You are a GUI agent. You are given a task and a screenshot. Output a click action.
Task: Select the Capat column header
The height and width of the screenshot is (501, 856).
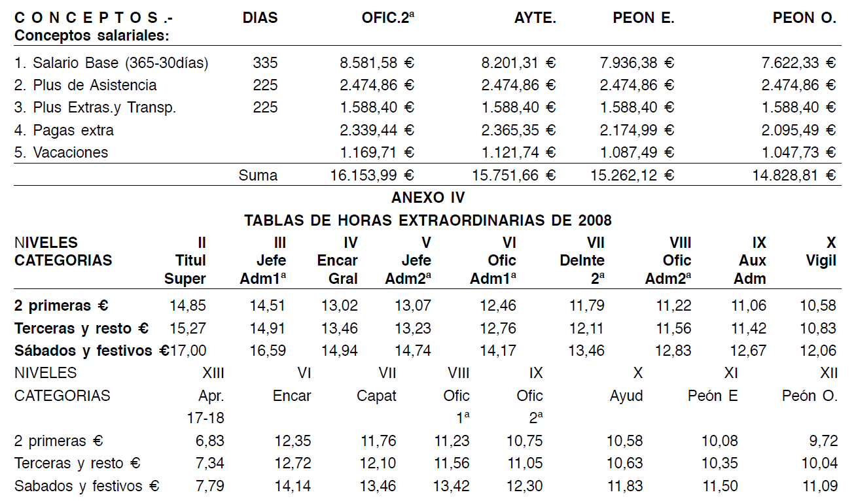point(376,396)
